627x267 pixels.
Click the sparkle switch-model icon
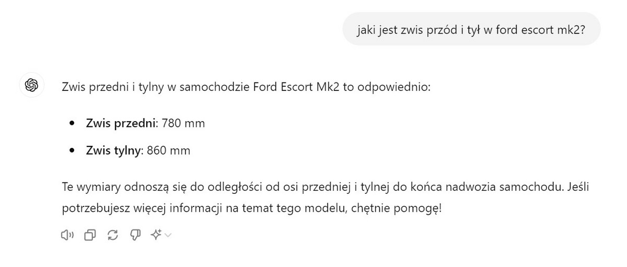(156, 236)
